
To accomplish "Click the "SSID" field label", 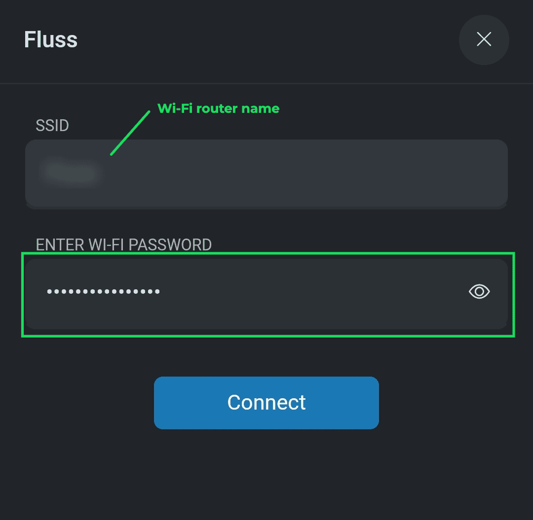I will (x=52, y=126).
